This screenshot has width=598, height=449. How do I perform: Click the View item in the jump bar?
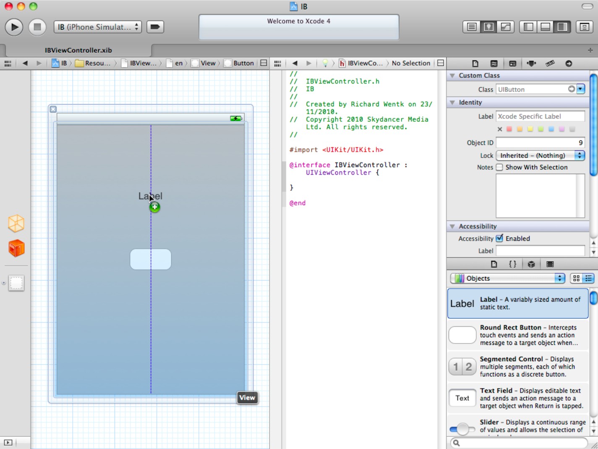[204, 63]
